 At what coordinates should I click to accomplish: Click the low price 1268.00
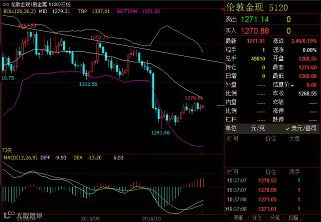(x=307, y=76)
